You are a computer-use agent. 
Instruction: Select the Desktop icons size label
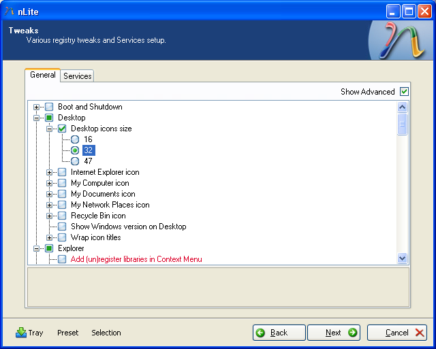coord(102,129)
